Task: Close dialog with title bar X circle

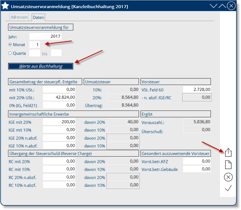Action: coord(231,6)
